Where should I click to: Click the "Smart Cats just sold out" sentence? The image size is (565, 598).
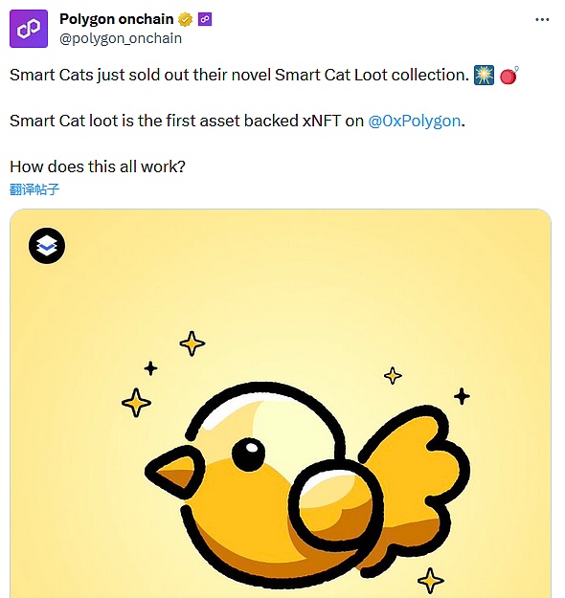point(239,76)
